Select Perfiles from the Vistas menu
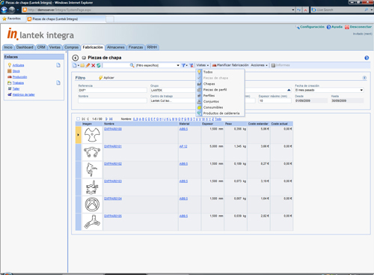This screenshot has height=275, width=374. [x=209, y=95]
